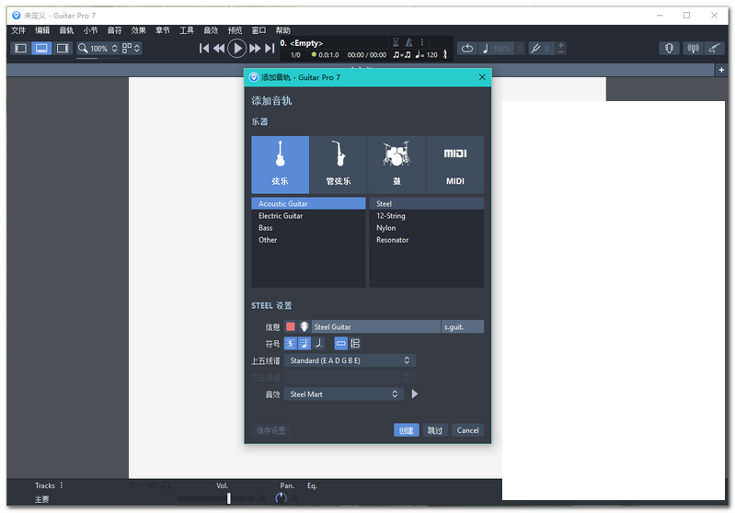Click the tempo 120 display

pos(427,55)
